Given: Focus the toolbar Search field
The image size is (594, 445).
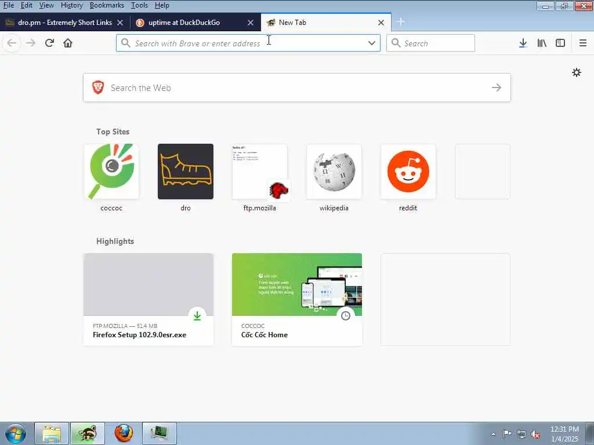Looking at the screenshot, I should [430, 43].
